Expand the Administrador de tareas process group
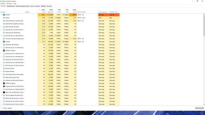The image size is (205, 115). [x=1, y=27]
